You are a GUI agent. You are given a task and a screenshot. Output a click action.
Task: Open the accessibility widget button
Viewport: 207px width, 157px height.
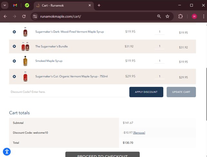click(7, 152)
